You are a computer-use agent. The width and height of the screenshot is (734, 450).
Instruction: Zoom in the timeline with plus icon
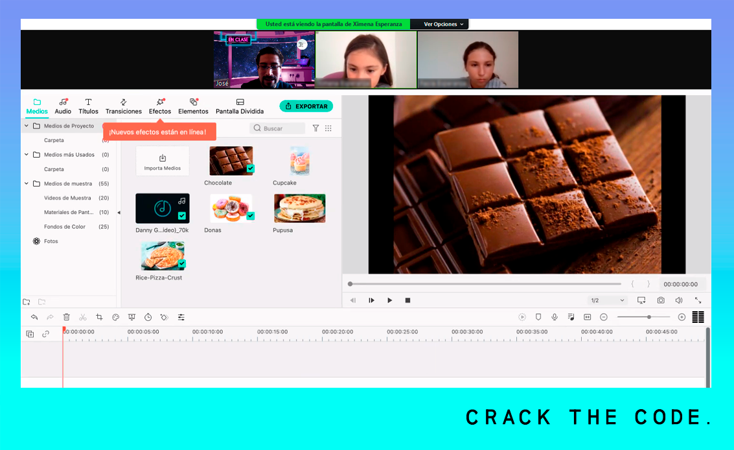pos(682,317)
